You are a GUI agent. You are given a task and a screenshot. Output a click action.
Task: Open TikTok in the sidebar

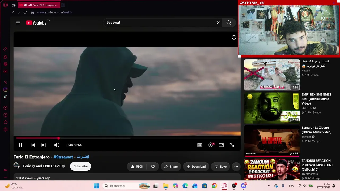click(x=5, y=97)
